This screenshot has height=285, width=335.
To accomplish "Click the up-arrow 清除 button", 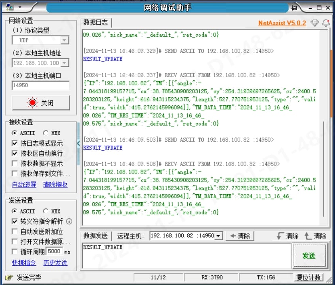I will coord(315,236).
